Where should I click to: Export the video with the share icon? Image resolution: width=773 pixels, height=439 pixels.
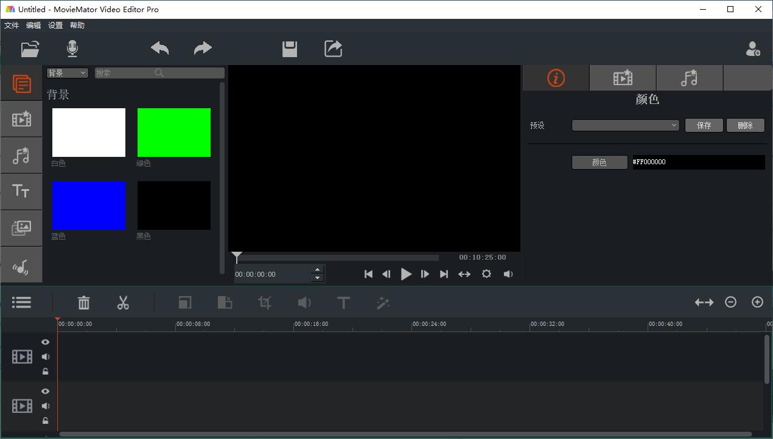pos(333,49)
